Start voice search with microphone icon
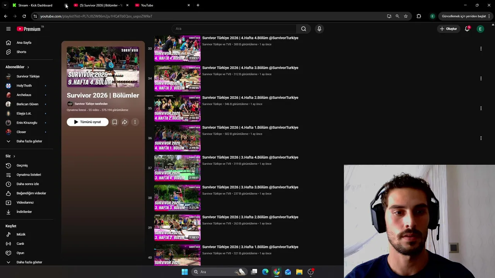 (x=319, y=29)
